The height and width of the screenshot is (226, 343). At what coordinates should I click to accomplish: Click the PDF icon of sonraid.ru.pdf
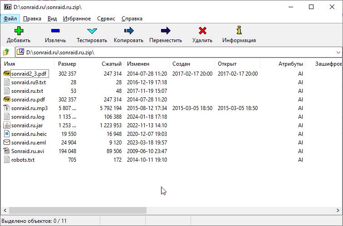coord(7,99)
